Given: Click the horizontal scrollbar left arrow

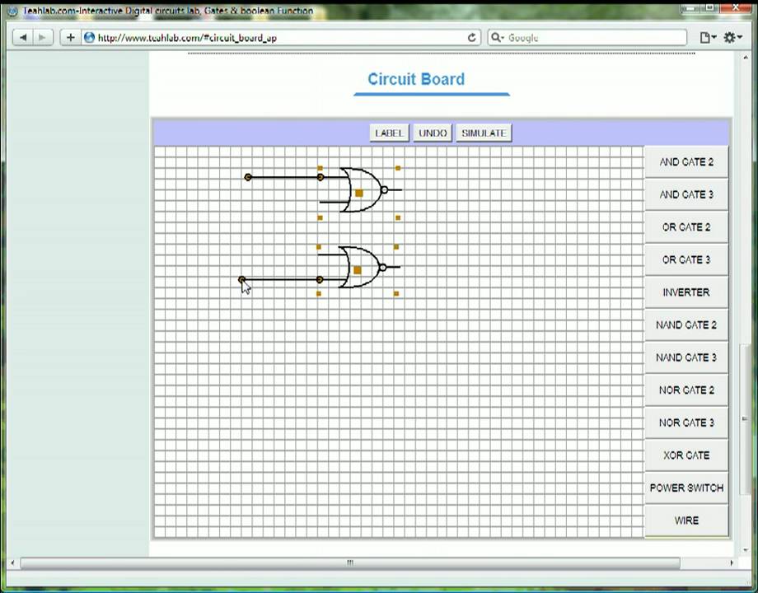Looking at the screenshot, I should tap(12, 563).
